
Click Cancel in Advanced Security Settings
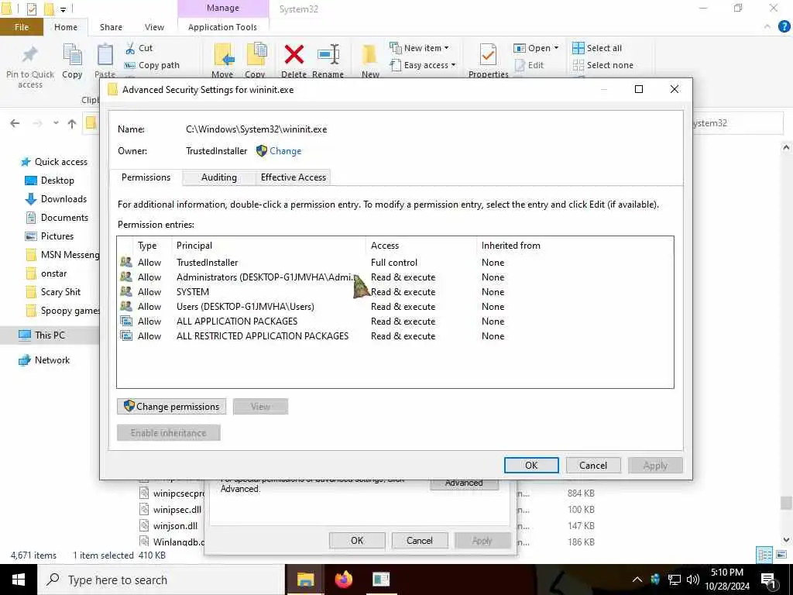(592, 465)
